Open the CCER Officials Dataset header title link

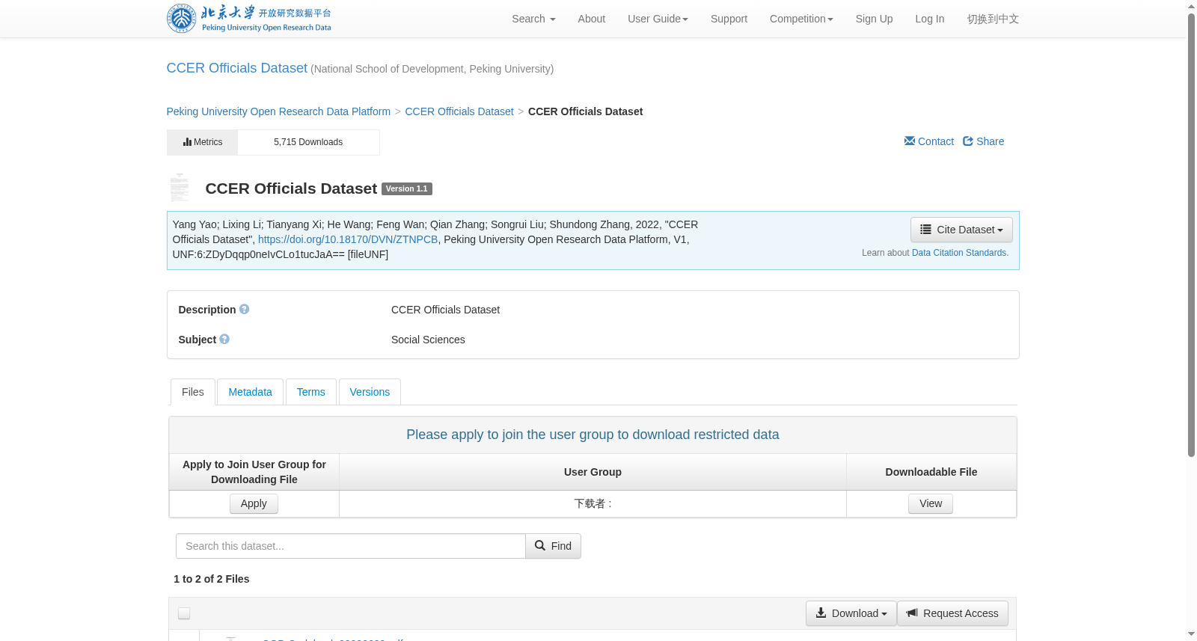point(236,68)
